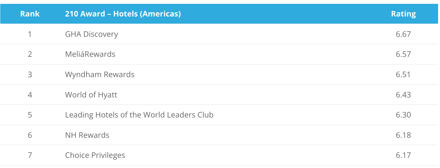Click rank number 7 cell

click(x=30, y=155)
